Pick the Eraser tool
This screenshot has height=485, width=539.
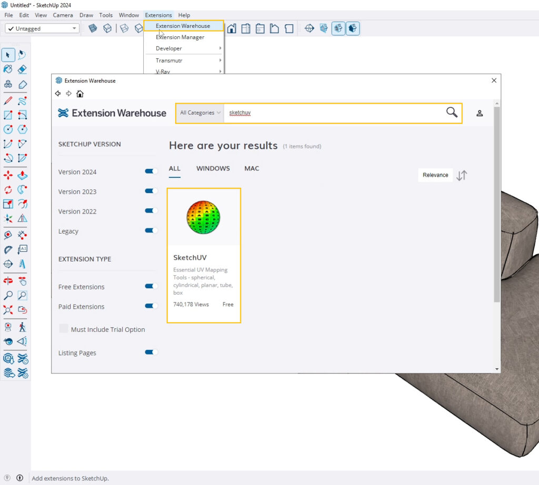22,69
